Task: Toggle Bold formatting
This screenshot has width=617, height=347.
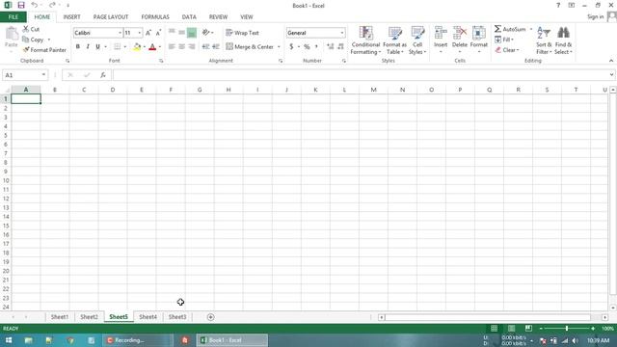Action: tap(78, 47)
